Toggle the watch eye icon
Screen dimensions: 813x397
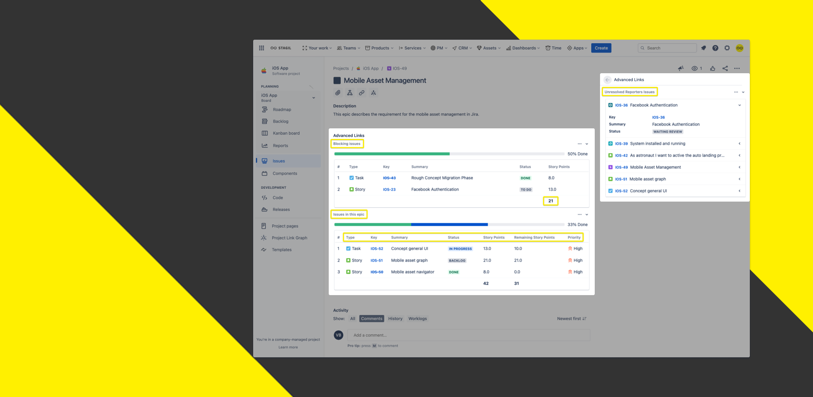(695, 68)
